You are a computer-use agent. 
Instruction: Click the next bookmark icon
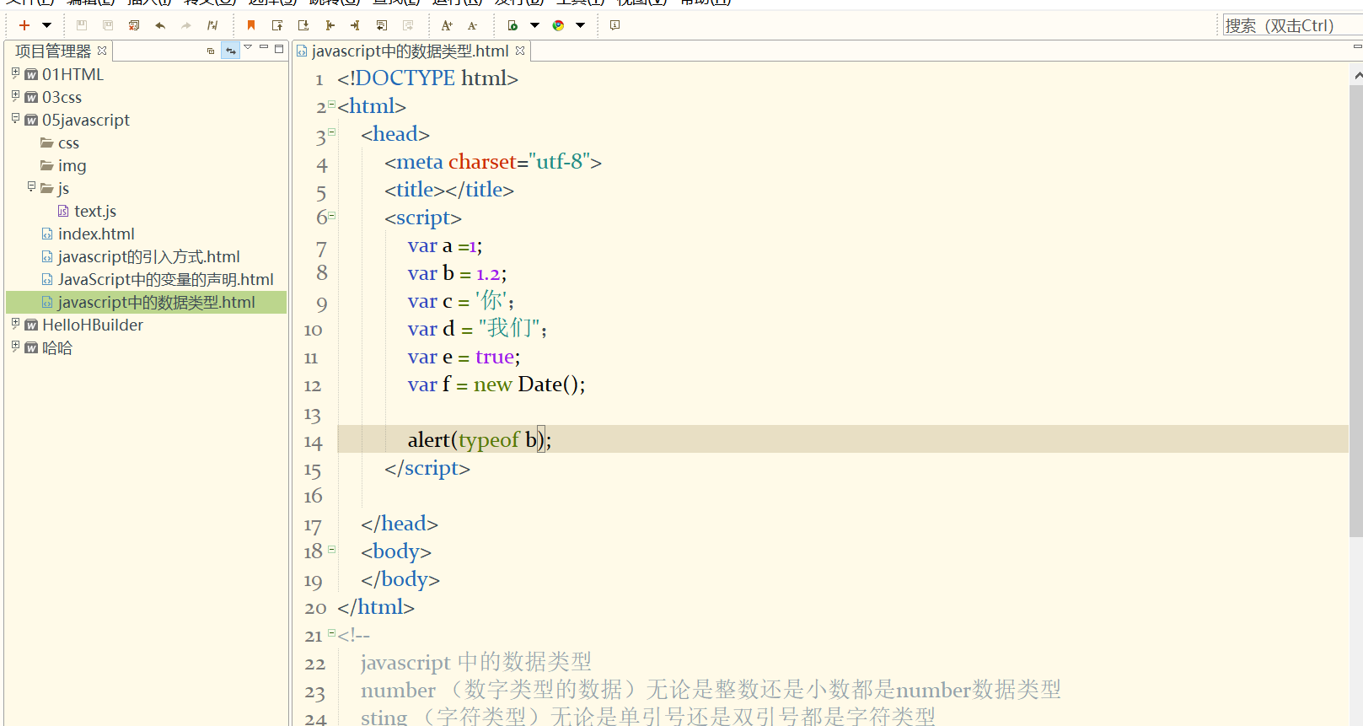(303, 25)
